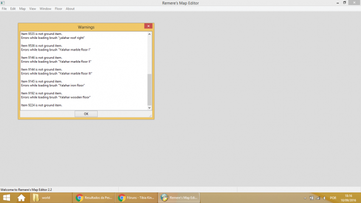Click the network signal tray icon

tap(318, 198)
